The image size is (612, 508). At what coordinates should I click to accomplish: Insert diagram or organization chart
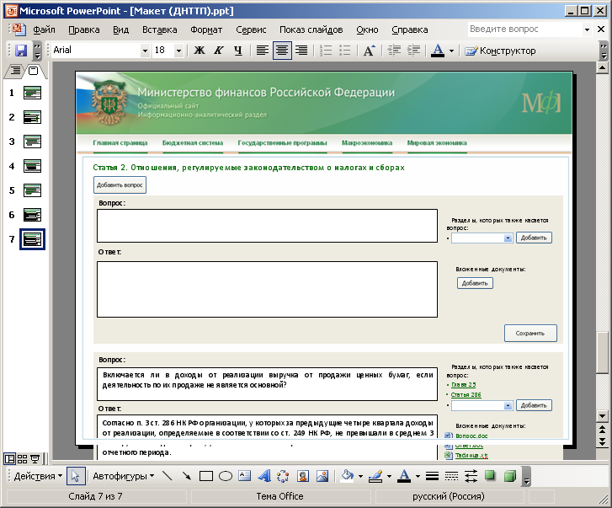pyautogui.click(x=283, y=476)
